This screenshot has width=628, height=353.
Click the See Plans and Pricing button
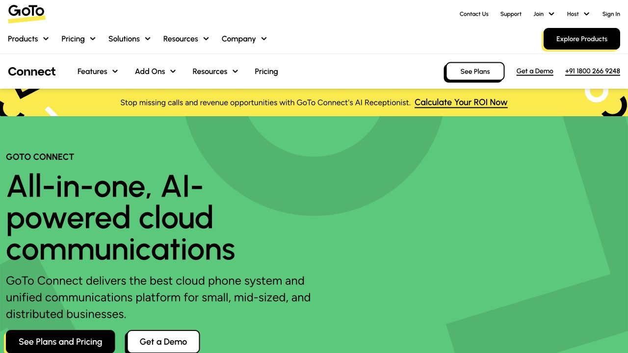click(60, 342)
